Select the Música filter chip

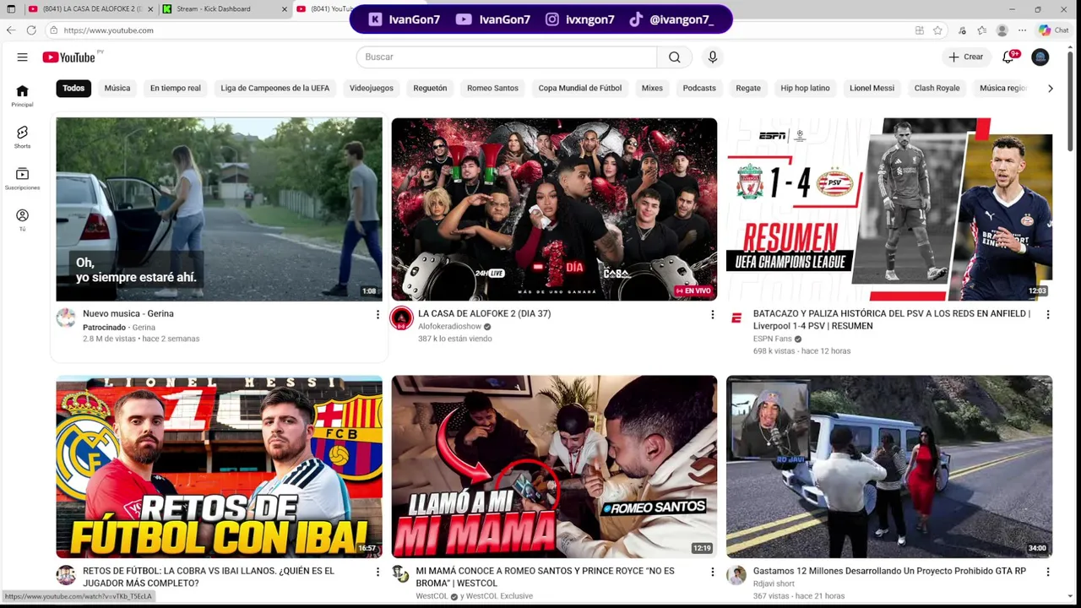(x=117, y=88)
